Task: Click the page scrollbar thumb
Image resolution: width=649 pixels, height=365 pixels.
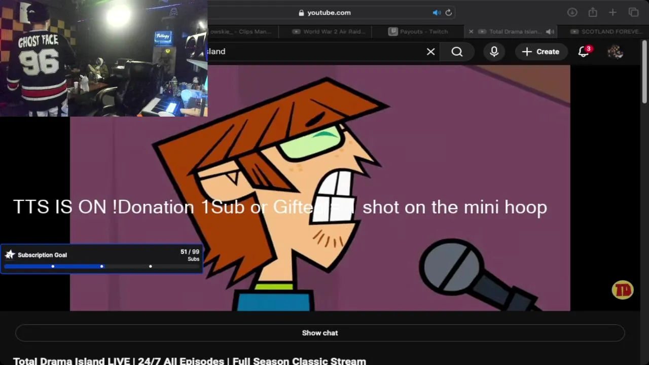Action: pos(645,71)
